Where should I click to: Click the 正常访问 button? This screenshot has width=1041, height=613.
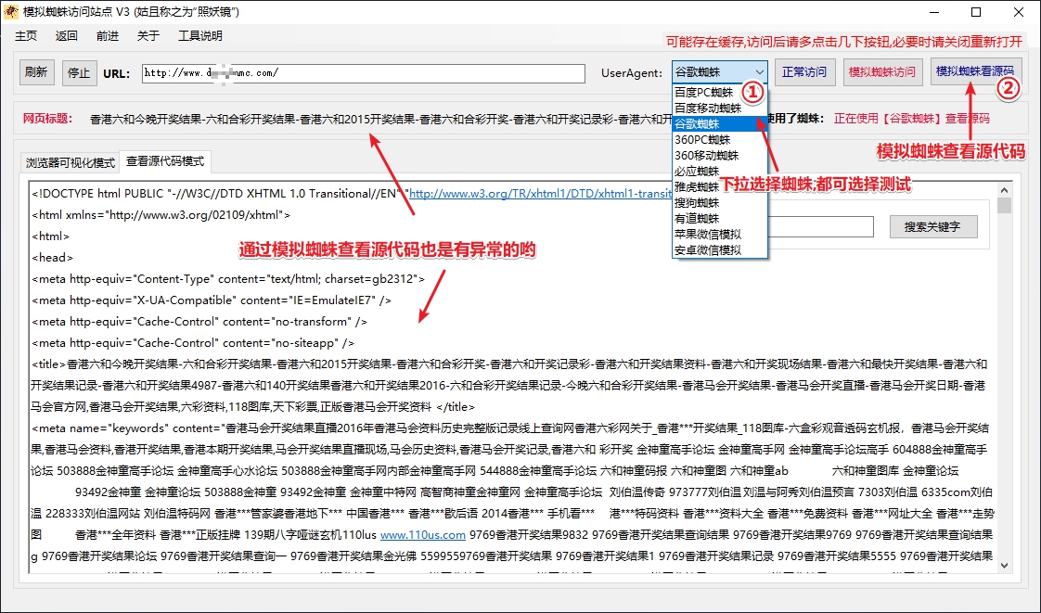pos(804,72)
